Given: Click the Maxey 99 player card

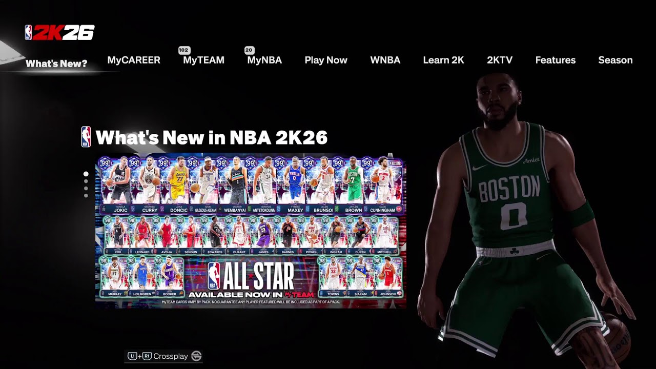Looking at the screenshot, I should tap(290, 186).
